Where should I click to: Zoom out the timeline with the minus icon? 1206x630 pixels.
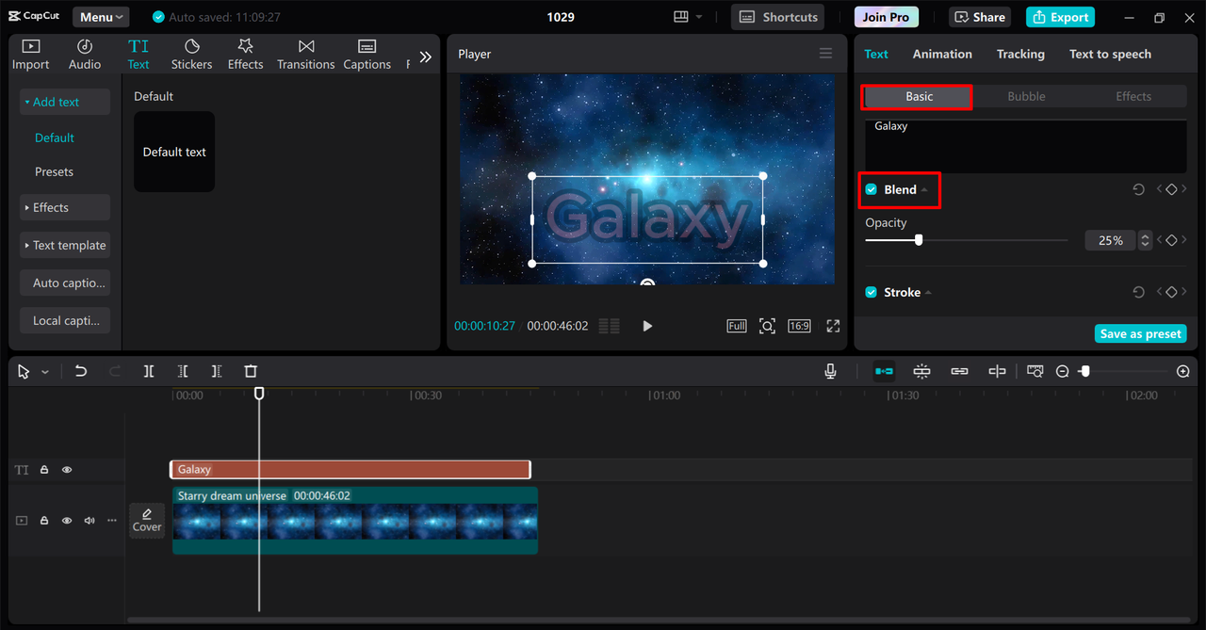(x=1063, y=372)
